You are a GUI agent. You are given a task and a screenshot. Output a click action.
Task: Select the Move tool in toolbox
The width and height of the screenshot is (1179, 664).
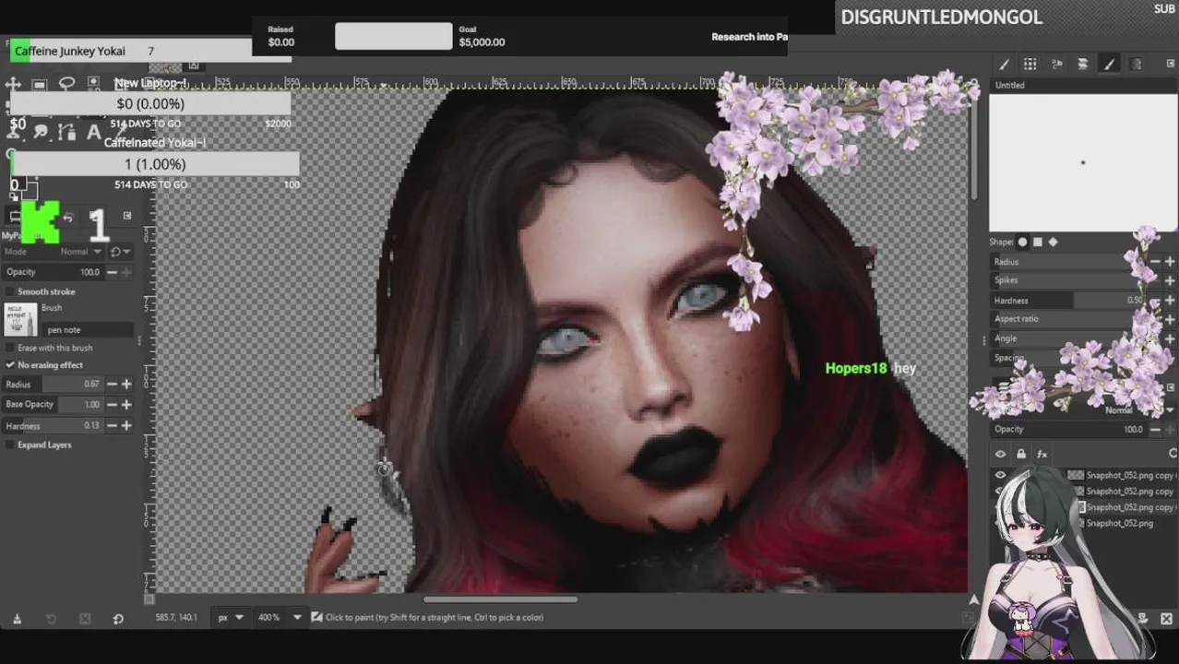pyautogui.click(x=14, y=84)
